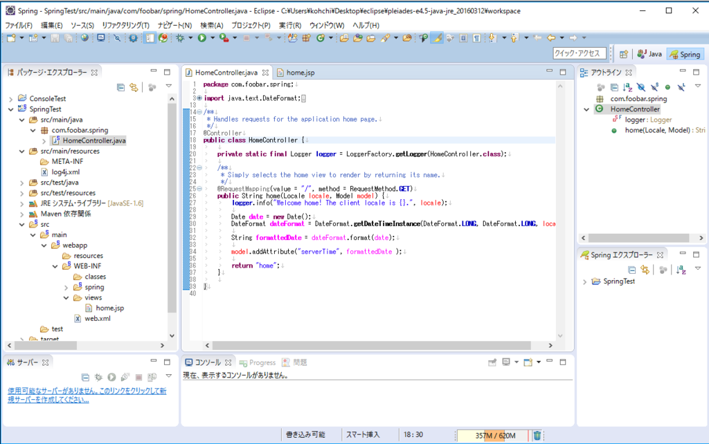
Task: Click Collapse All in Package Explorer toolbar
Action: [x=120, y=87]
